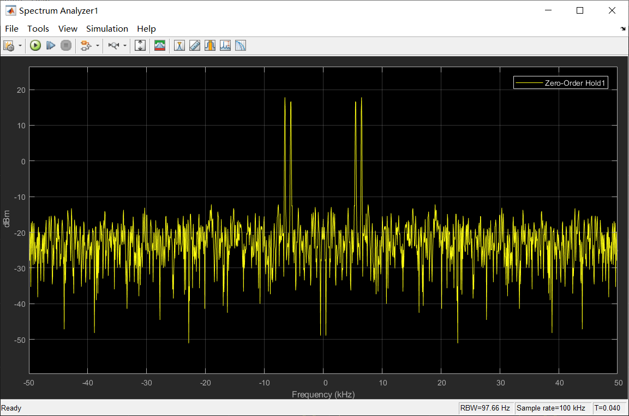This screenshot has height=416, width=629.
Task: Open the File menu
Action: tap(11, 29)
